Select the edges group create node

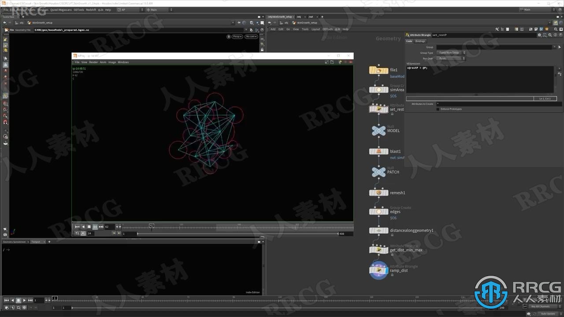click(378, 212)
